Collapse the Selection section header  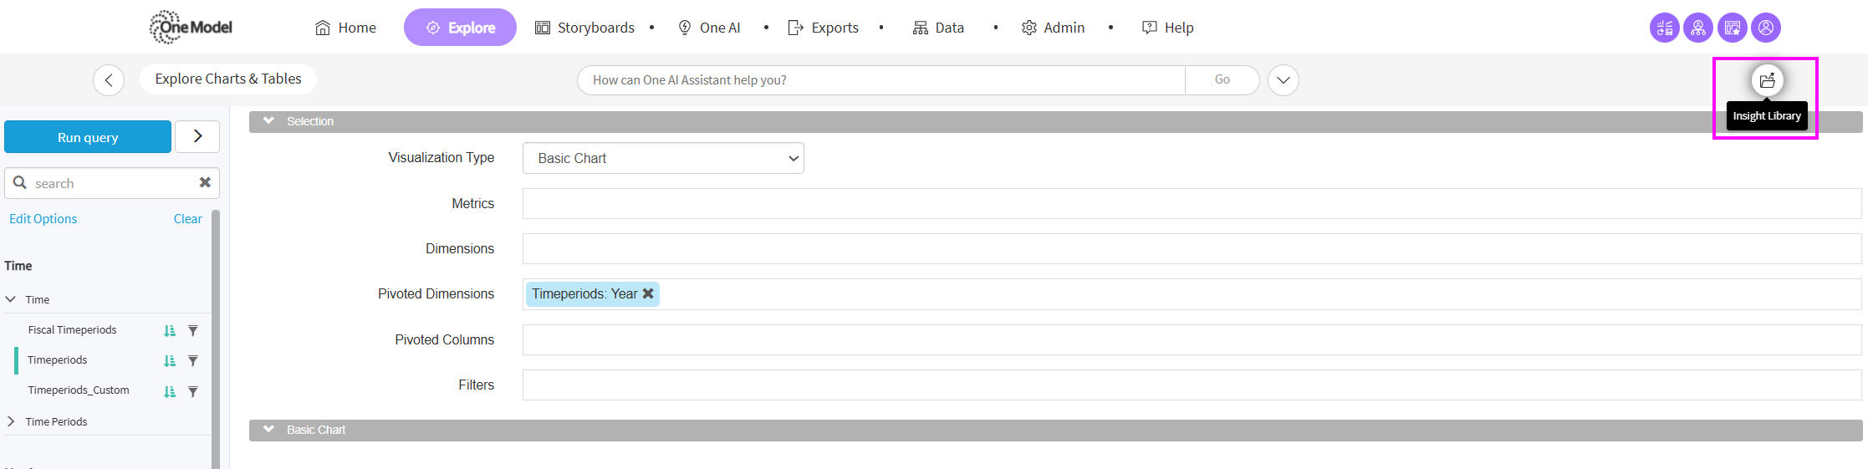coord(269,121)
